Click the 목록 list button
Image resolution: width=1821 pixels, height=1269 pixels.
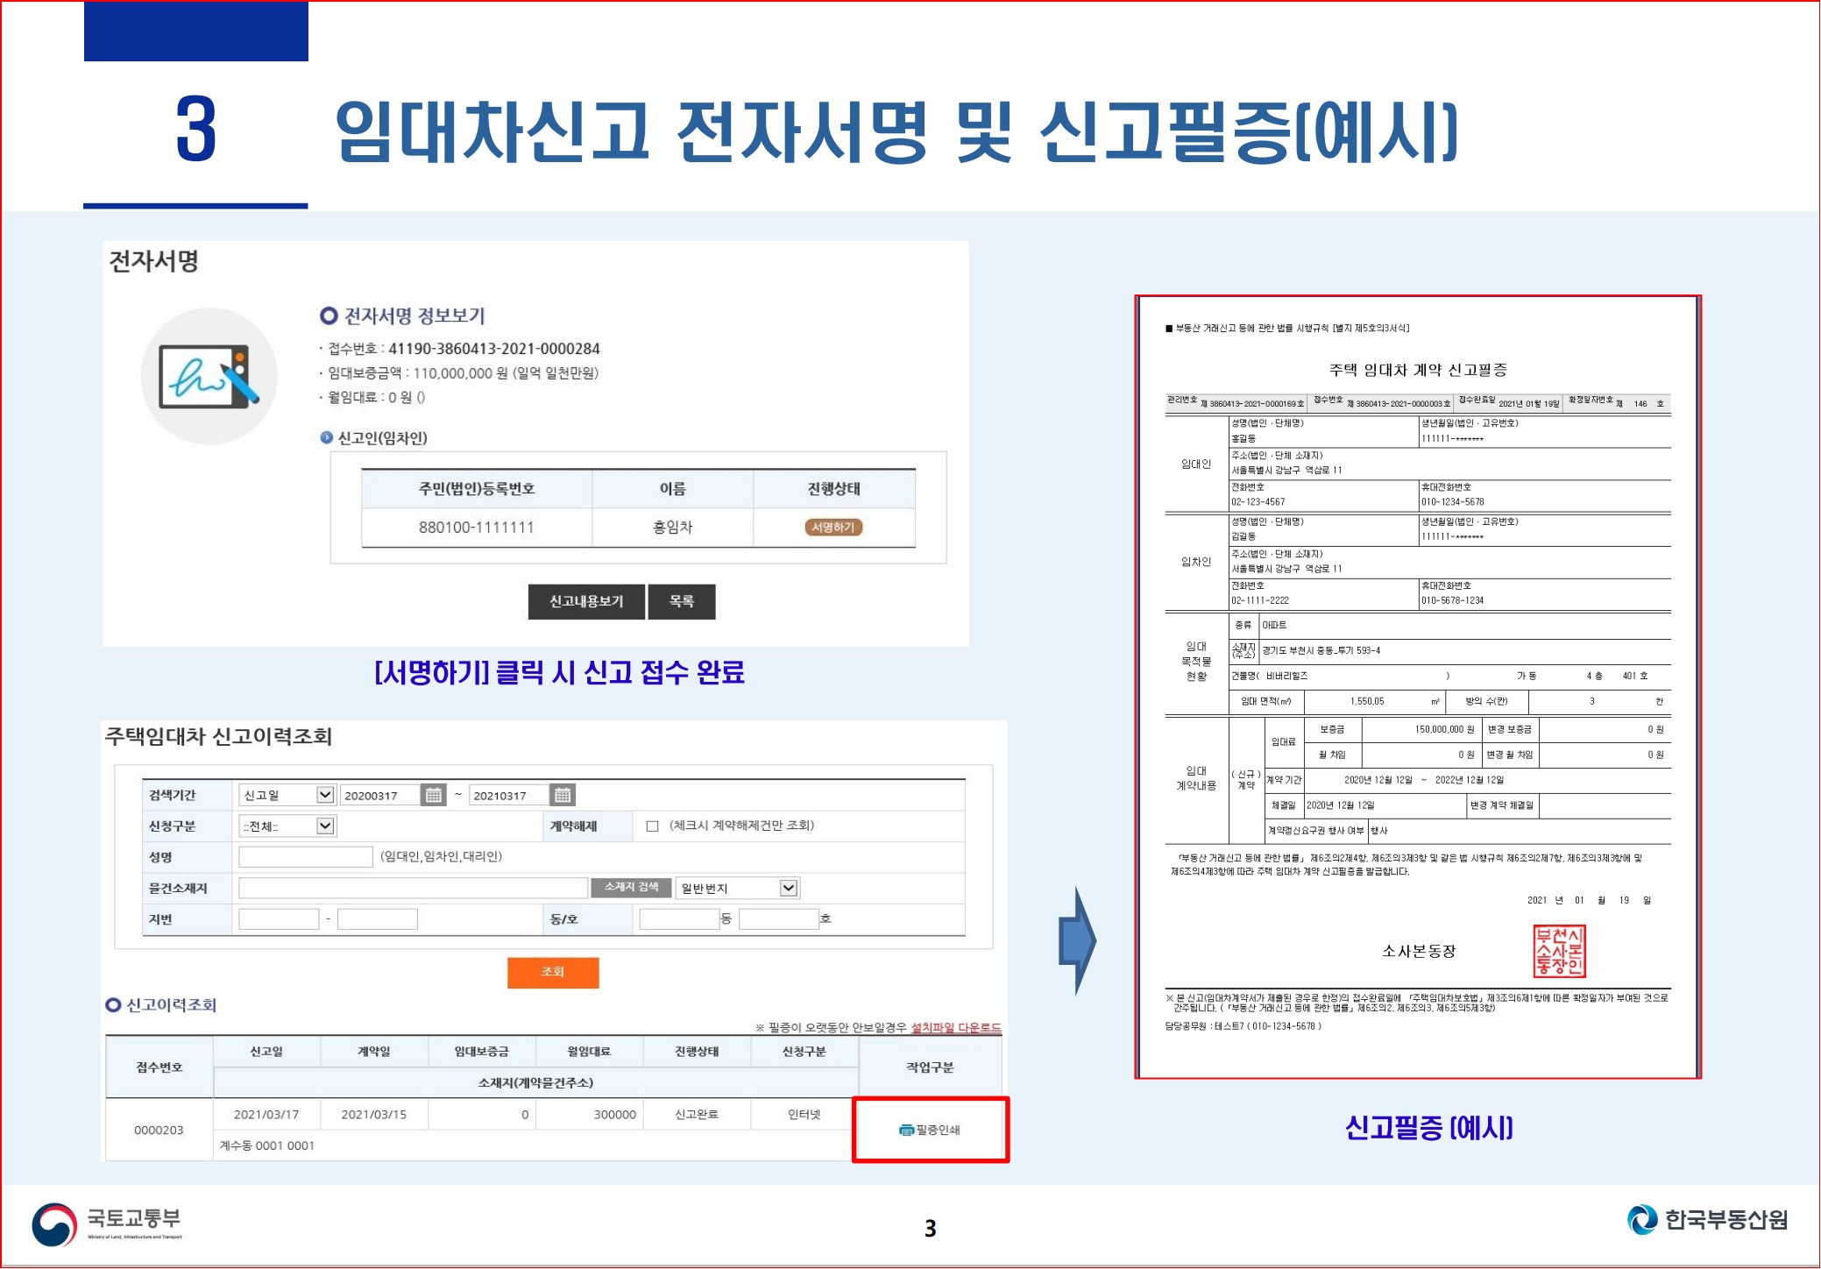click(682, 602)
